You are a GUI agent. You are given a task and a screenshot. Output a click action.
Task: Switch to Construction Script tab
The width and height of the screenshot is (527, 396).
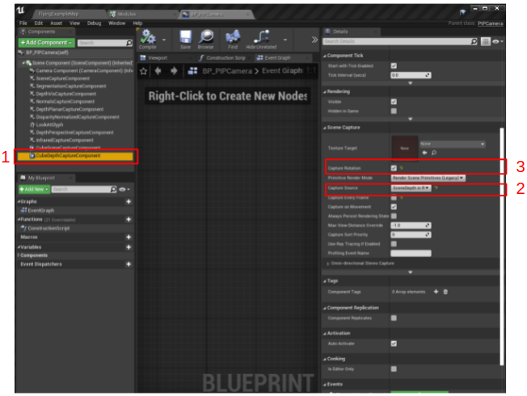224,58
